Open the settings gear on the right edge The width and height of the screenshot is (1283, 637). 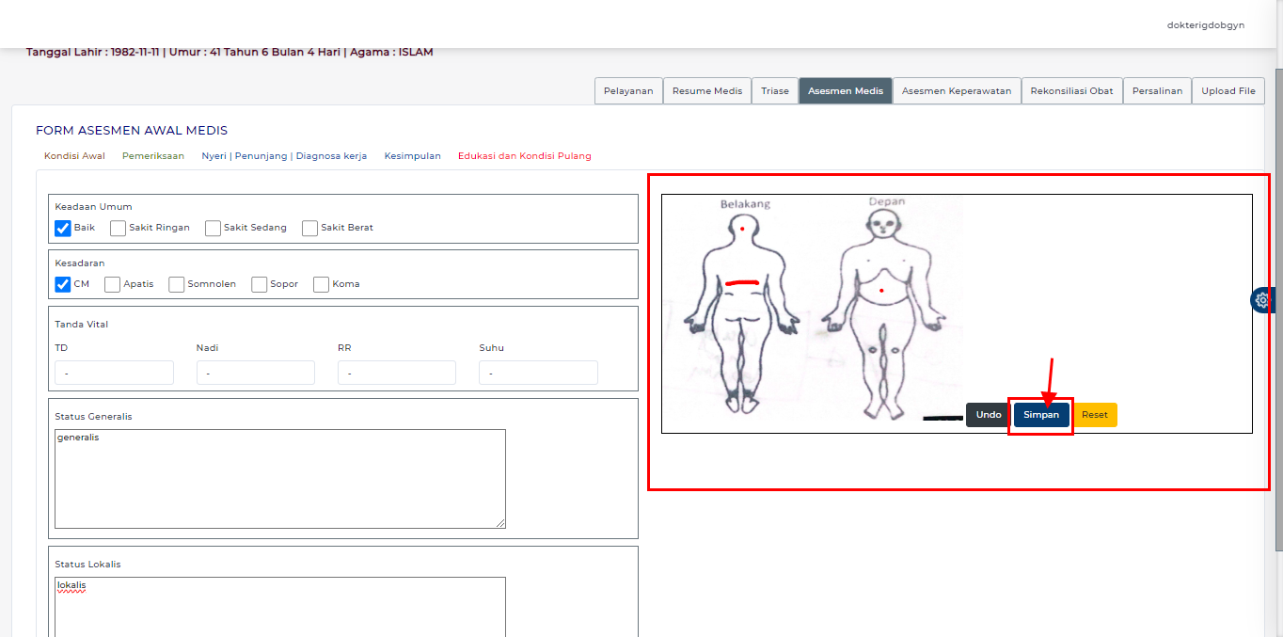pos(1261,299)
